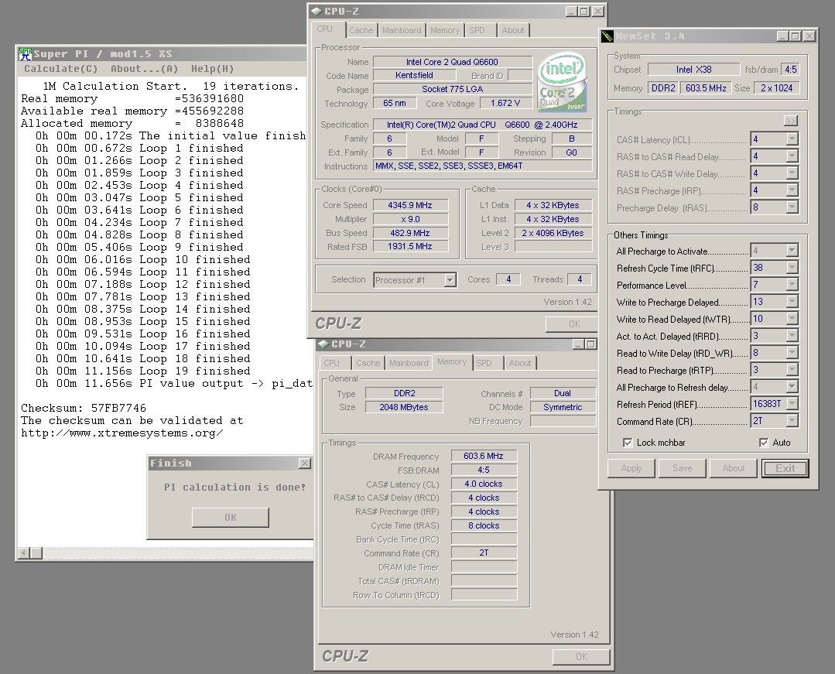Viewport: 835px width, 674px height.
Task: Click the Bus Speed 482.9 MHz value
Action: [410, 233]
